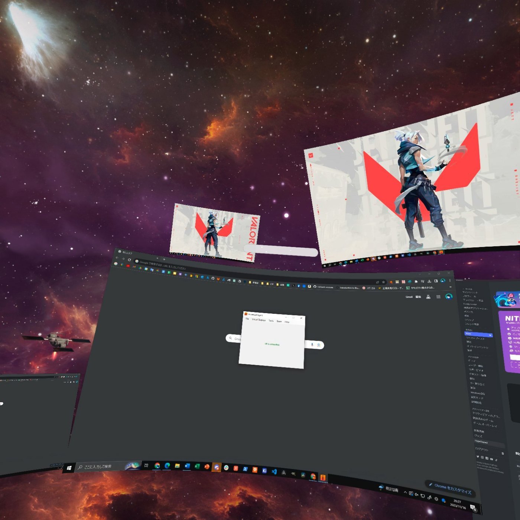Open File Explorer from the taskbar

178,466
